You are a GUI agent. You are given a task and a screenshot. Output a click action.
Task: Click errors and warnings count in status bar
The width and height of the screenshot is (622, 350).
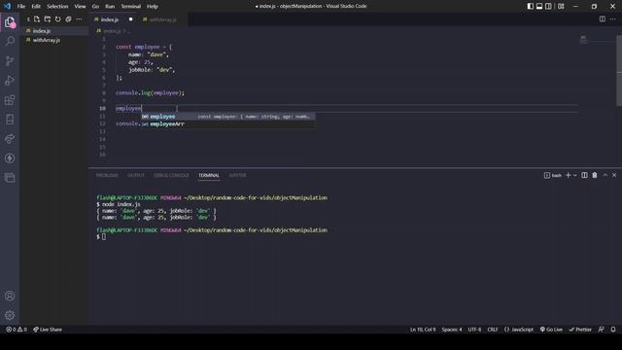click(x=17, y=330)
